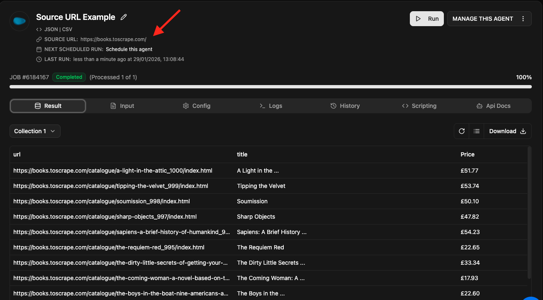Switch to the Input tab
Screen dimensions: 543x300
pyautogui.click(x=122, y=106)
